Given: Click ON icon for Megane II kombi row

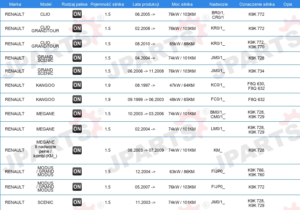Looking at the screenshot, I should [77, 150].
